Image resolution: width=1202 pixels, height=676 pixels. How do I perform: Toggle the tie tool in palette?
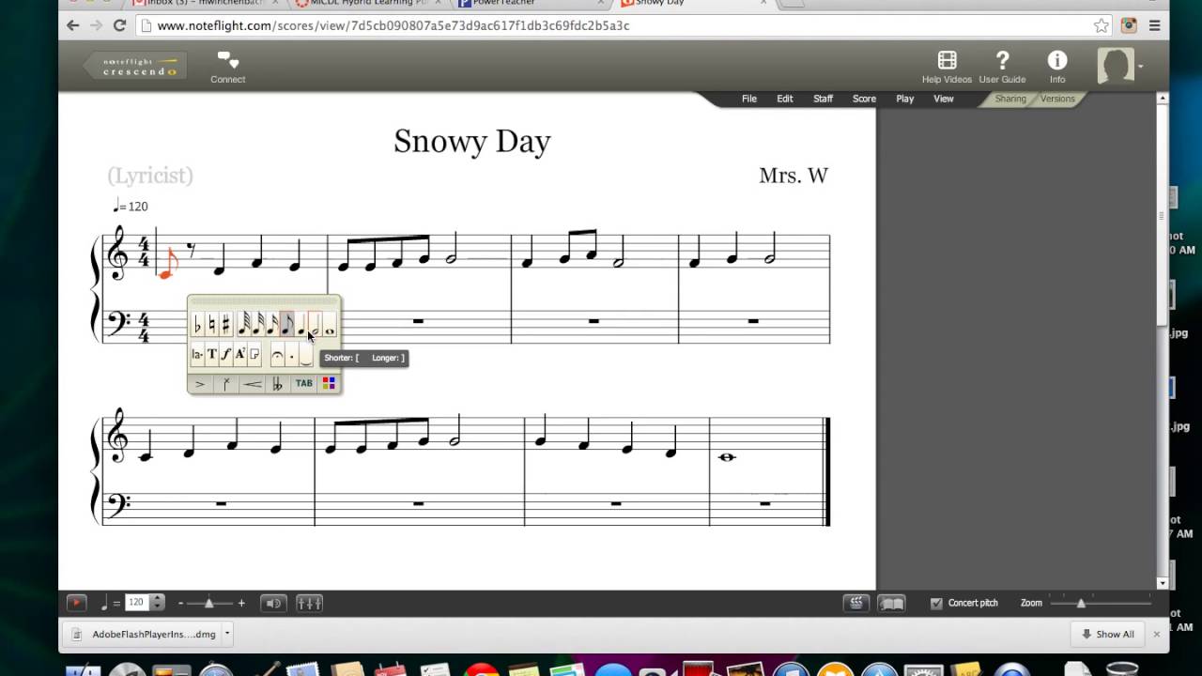tap(306, 354)
